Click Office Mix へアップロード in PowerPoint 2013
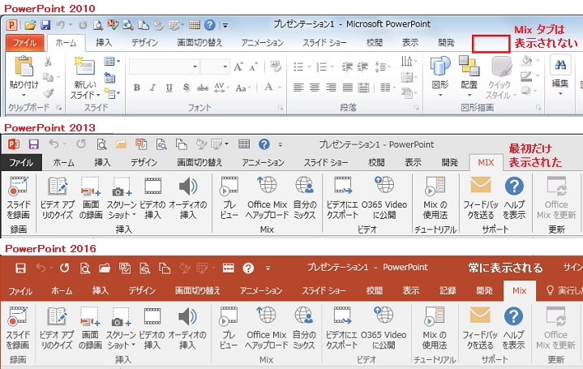 click(x=267, y=198)
